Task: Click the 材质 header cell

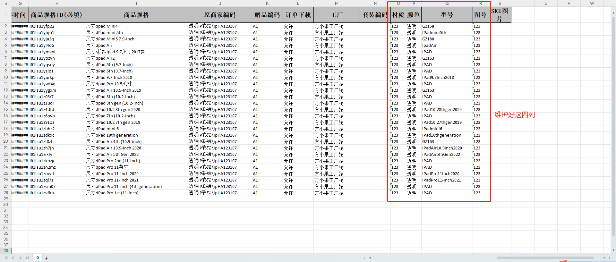Action: [398, 15]
